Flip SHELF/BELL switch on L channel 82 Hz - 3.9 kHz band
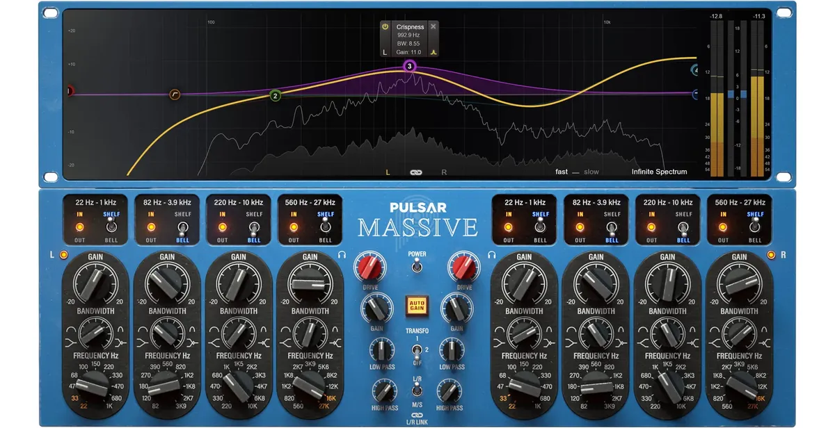 183,227
